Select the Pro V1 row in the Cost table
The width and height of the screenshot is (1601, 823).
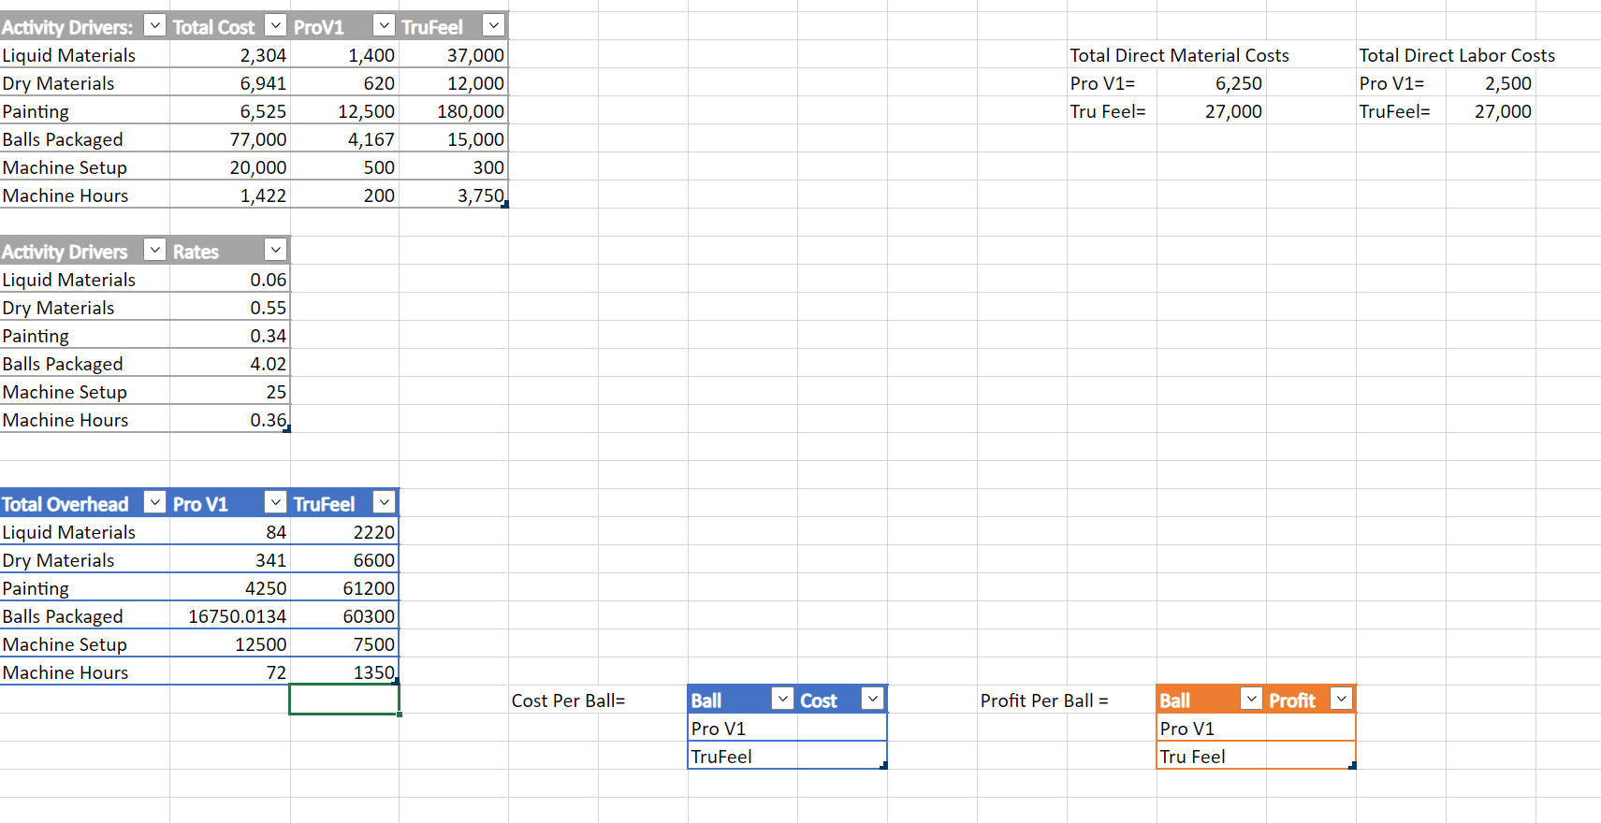coord(787,729)
